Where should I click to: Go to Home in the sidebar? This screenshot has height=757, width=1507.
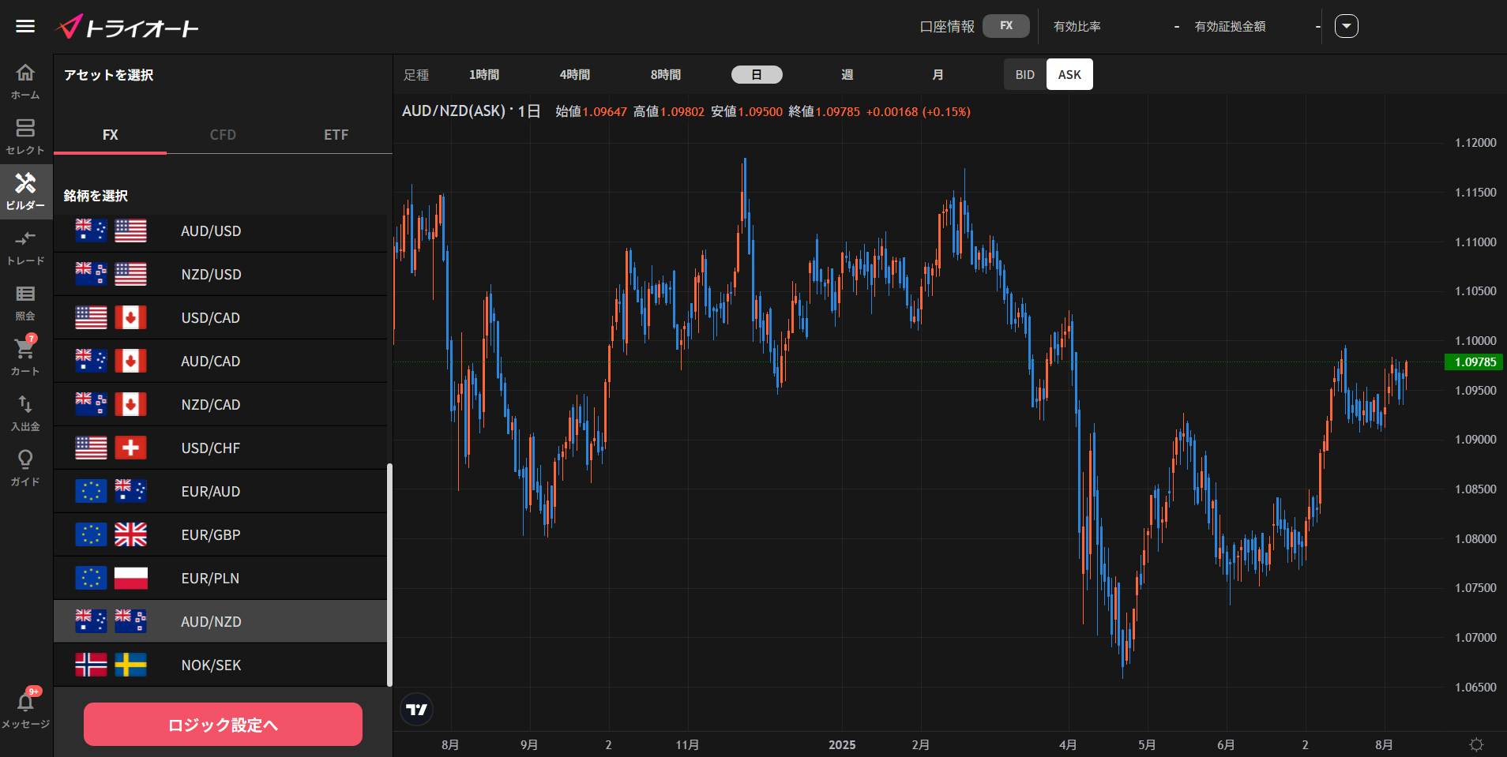pyautogui.click(x=25, y=81)
